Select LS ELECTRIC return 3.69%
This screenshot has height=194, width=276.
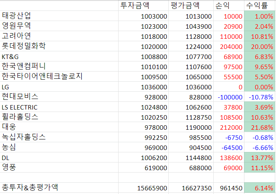[260, 107]
